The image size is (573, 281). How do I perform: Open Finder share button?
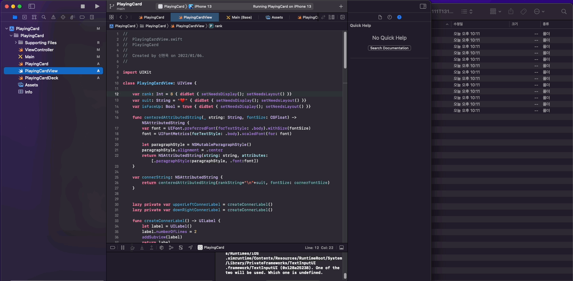pos(511,12)
